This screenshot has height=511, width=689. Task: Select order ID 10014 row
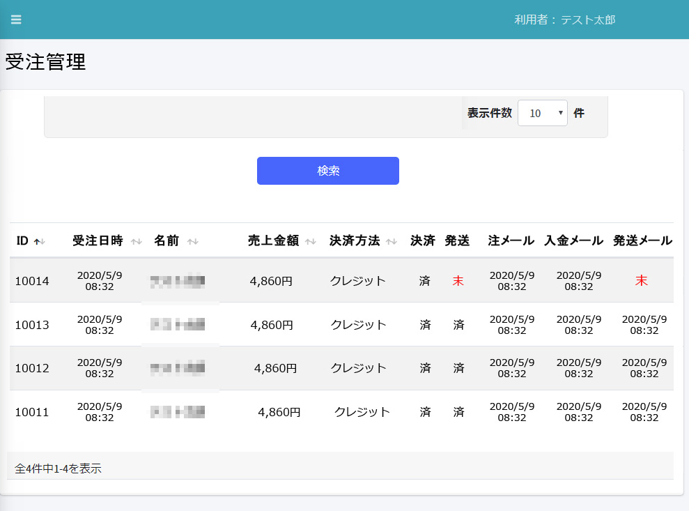[x=32, y=281]
